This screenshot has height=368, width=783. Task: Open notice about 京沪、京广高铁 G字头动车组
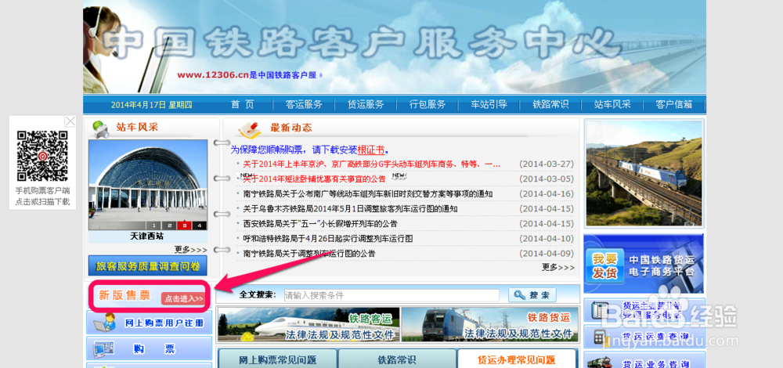pyautogui.click(x=371, y=164)
